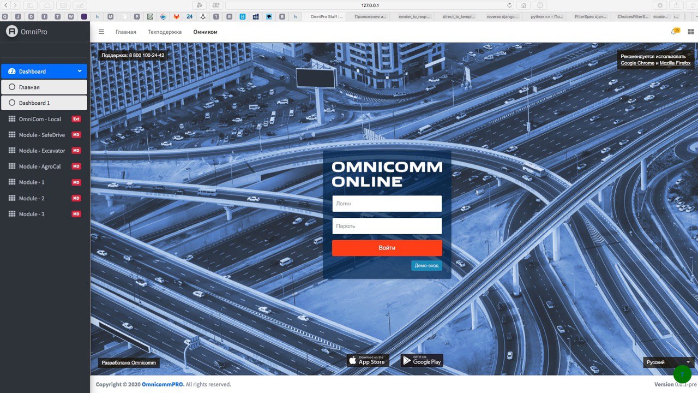
Task: Open Техподержка in top navigation
Action: 165,32
